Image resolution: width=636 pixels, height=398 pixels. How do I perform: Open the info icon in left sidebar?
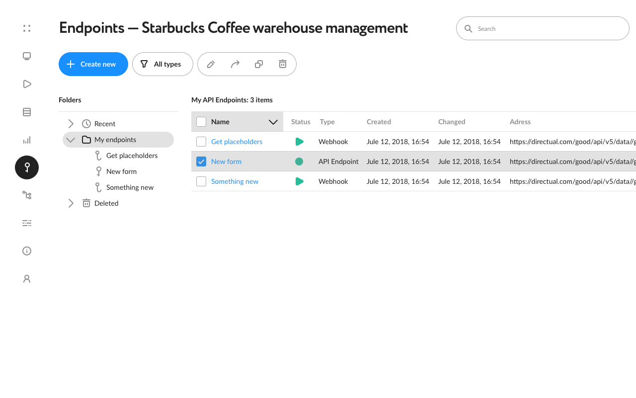pyautogui.click(x=27, y=251)
